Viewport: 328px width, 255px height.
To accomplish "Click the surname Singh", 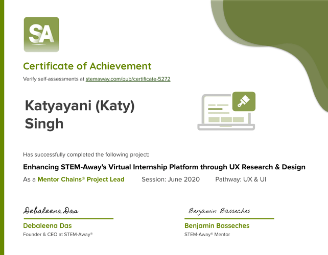I will (x=44, y=123).
